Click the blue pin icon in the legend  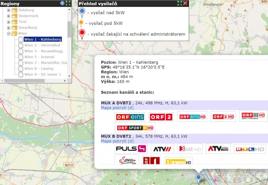(x=82, y=13)
